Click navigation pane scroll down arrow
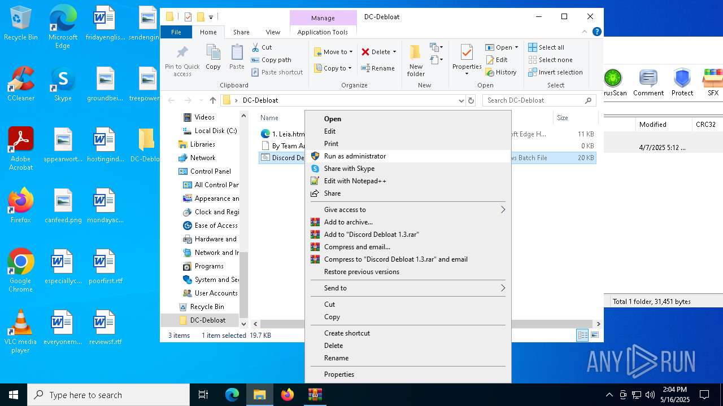The width and height of the screenshot is (723, 406). point(244,324)
